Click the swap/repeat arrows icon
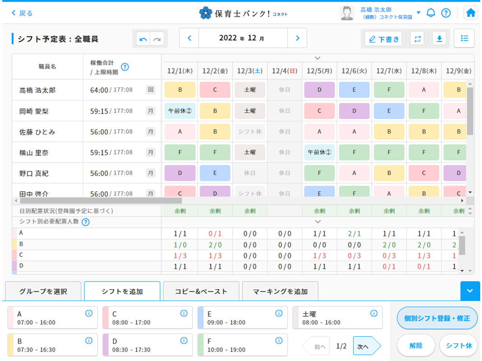Screen dimensions: 482x361 coord(417,39)
